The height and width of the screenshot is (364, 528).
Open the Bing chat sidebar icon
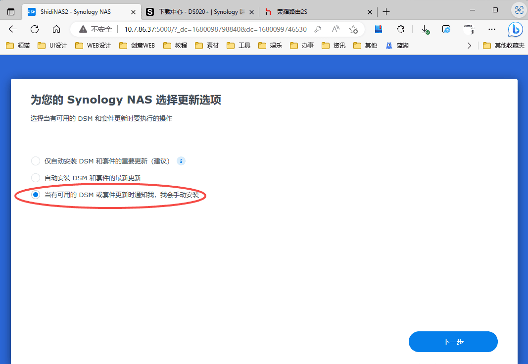[x=515, y=29]
